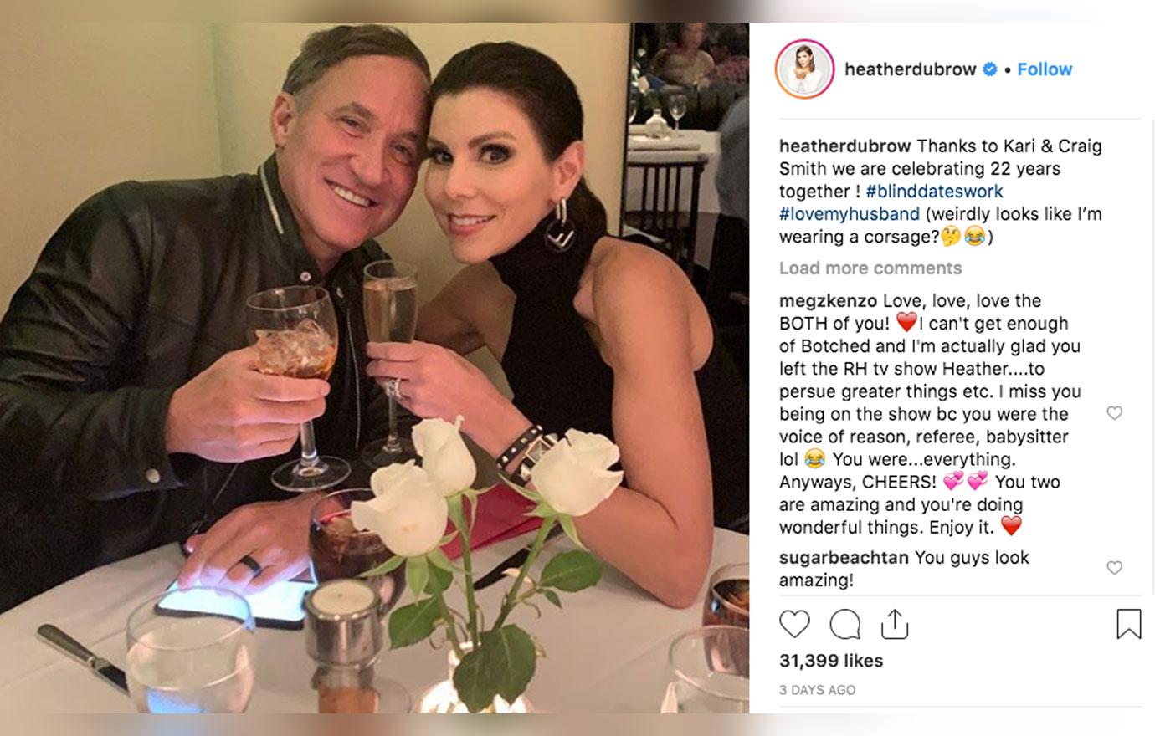Like the sugarbeachtan comment with its heart

1114,568
